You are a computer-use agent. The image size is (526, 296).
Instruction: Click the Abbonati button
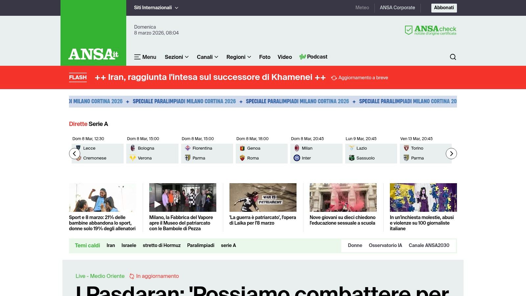click(444, 8)
